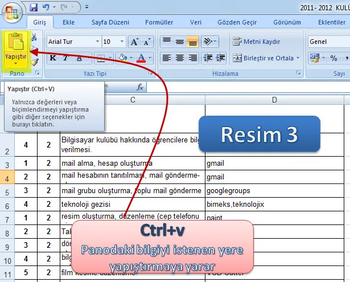Center text horizontally in the cell
Viewport: 350px width, 282px height.
point(179,58)
